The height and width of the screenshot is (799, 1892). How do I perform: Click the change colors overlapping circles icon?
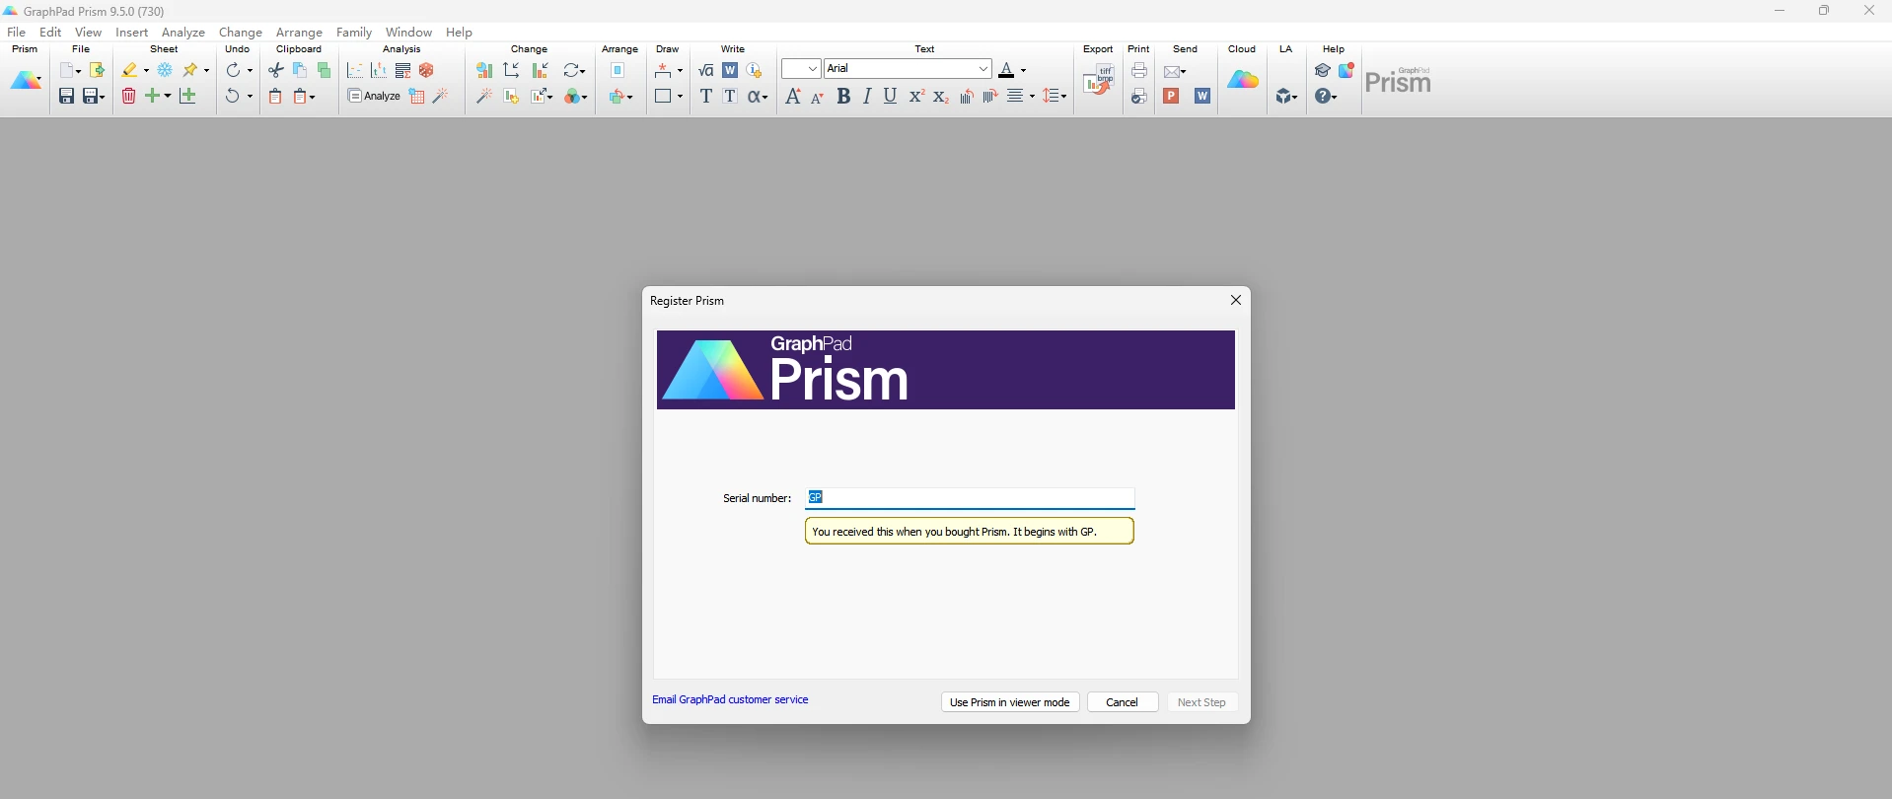[572, 96]
